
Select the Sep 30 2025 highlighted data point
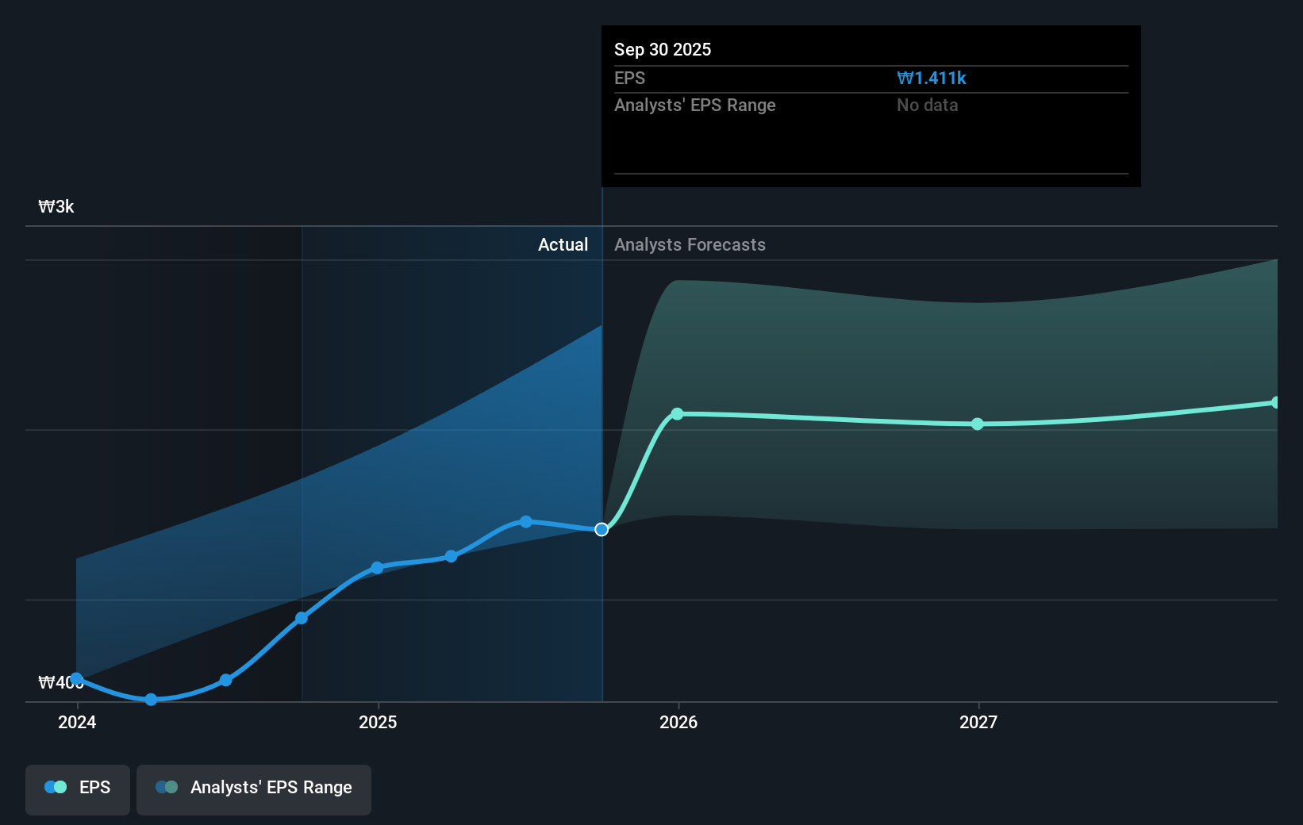(x=602, y=529)
